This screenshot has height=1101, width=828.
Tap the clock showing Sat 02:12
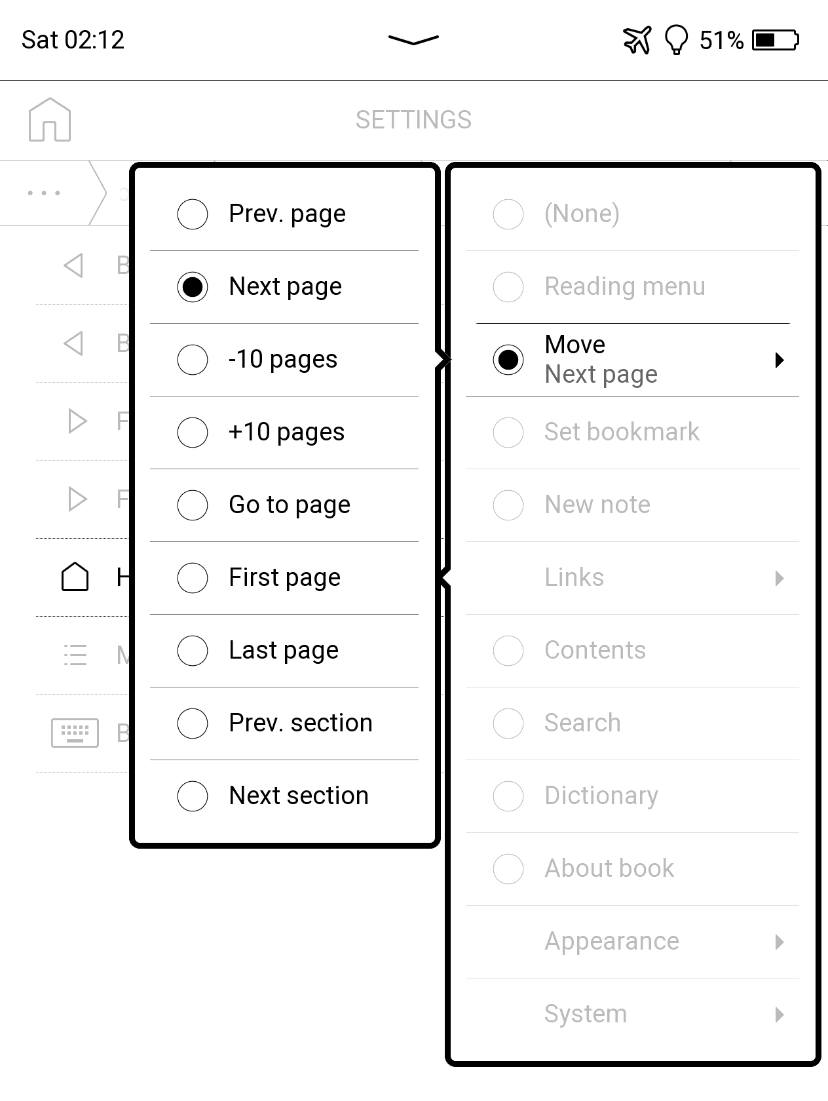click(73, 40)
